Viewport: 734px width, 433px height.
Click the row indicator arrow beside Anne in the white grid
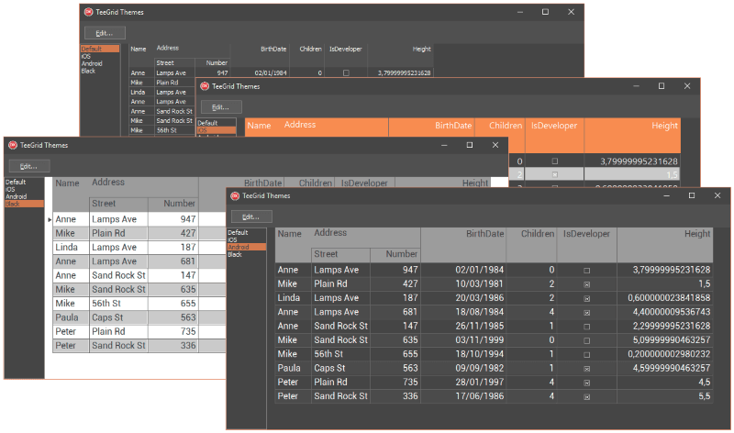[50, 220]
